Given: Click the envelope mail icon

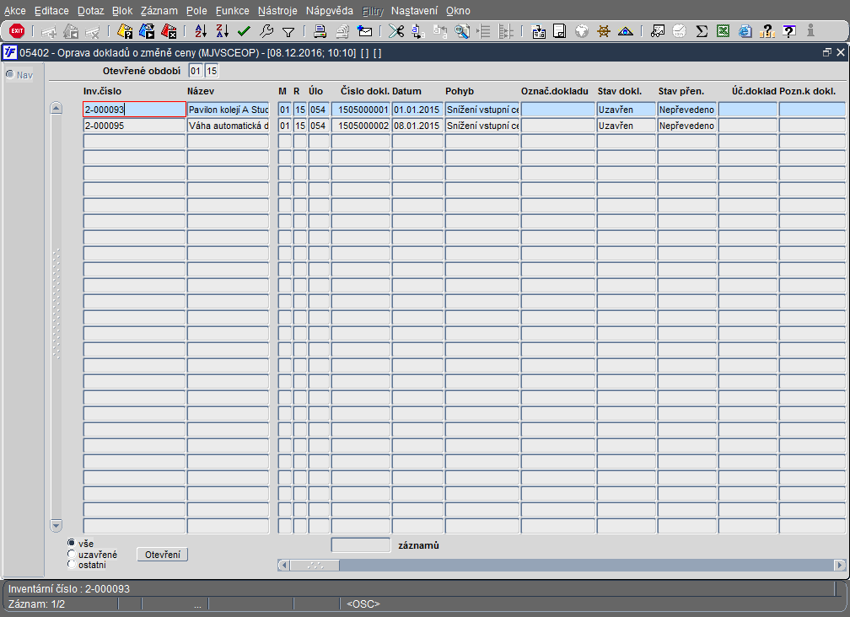Looking at the screenshot, I should click(x=365, y=31).
